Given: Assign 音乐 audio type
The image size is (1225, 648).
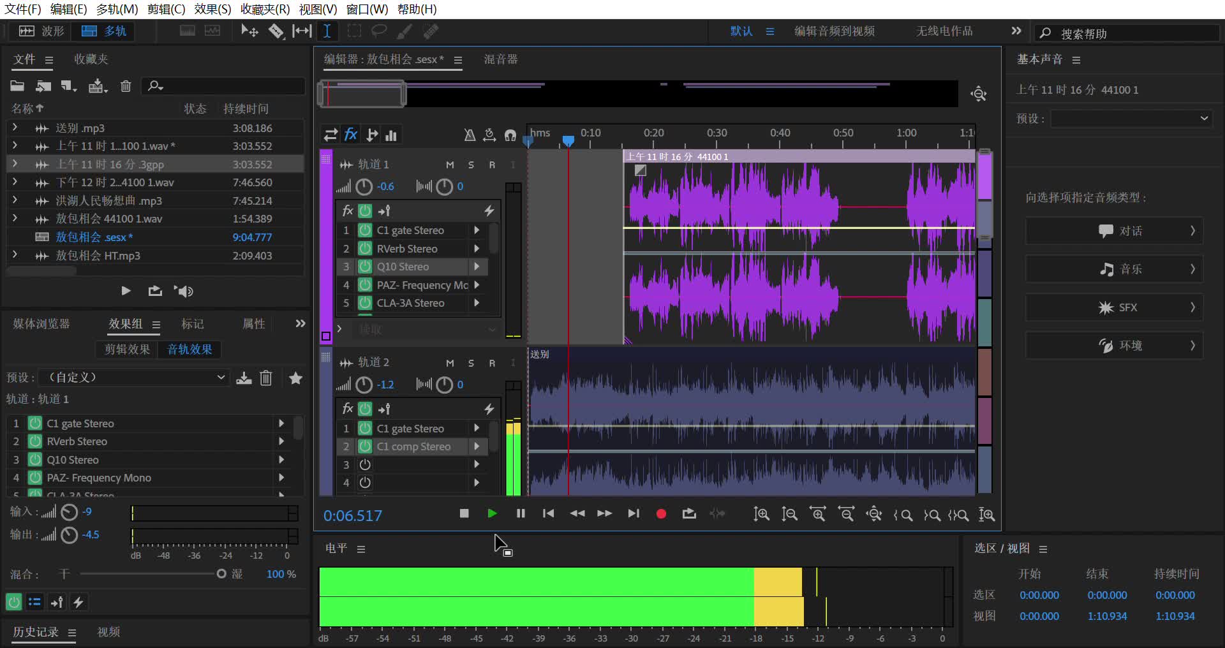Looking at the screenshot, I should tap(1114, 269).
